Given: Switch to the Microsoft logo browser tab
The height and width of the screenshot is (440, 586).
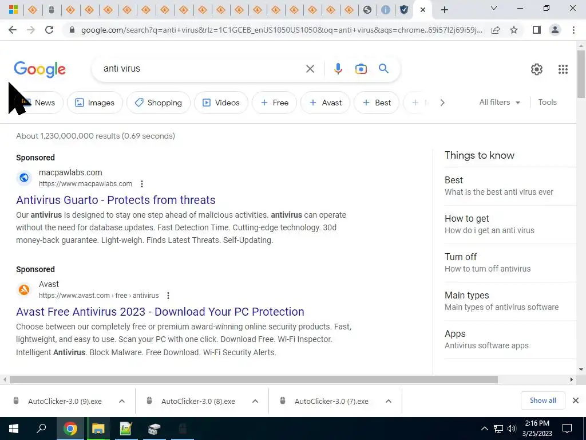Looking at the screenshot, I should coord(14,10).
